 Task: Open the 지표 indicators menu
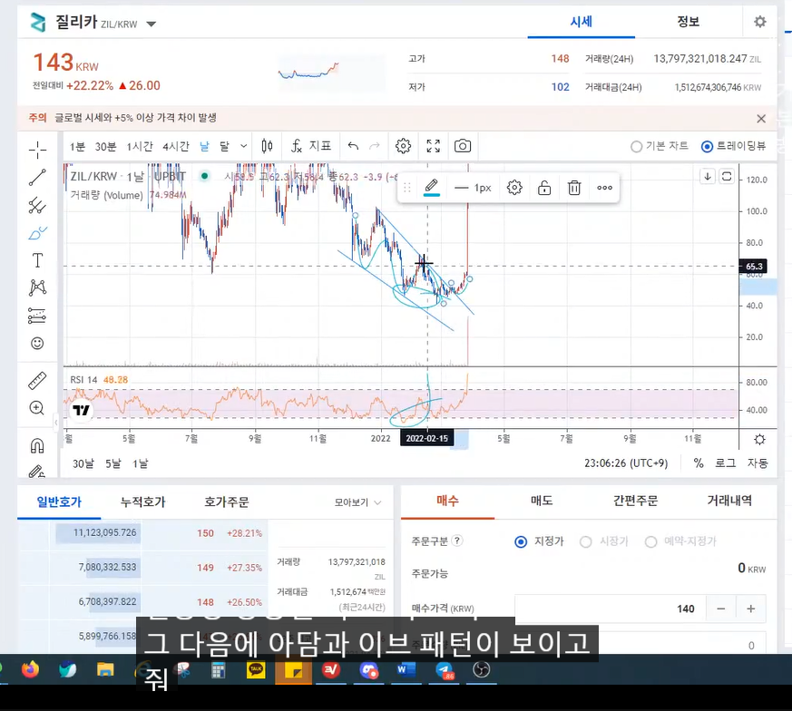311,146
